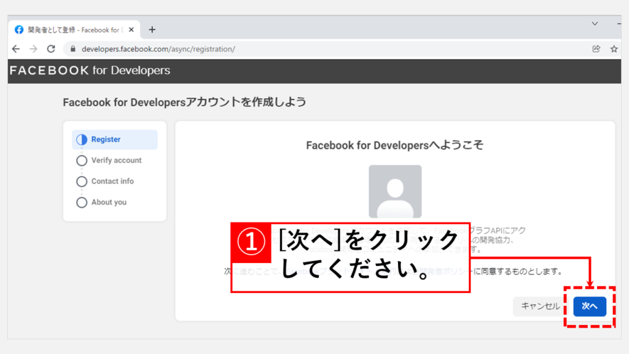The width and height of the screenshot is (629, 354).
Task: Click the FACEBOOK for Developers logo
Action: pyautogui.click(x=90, y=71)
